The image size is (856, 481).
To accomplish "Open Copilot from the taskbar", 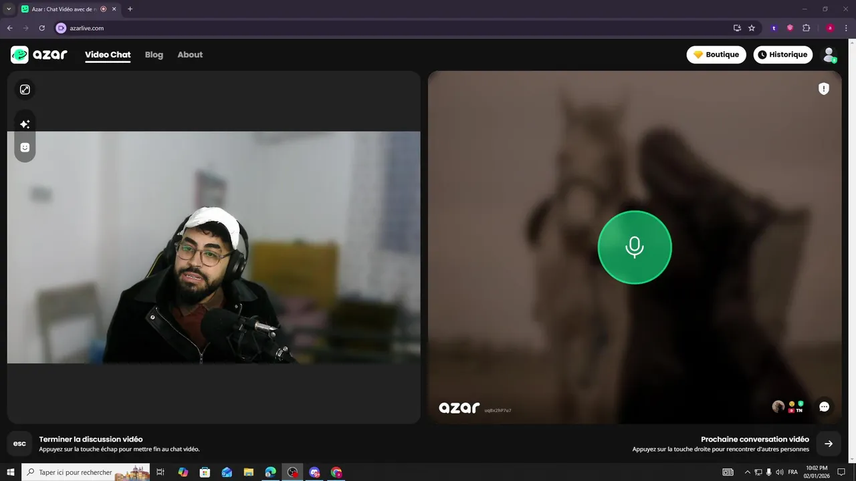I will tap(183, 472).
